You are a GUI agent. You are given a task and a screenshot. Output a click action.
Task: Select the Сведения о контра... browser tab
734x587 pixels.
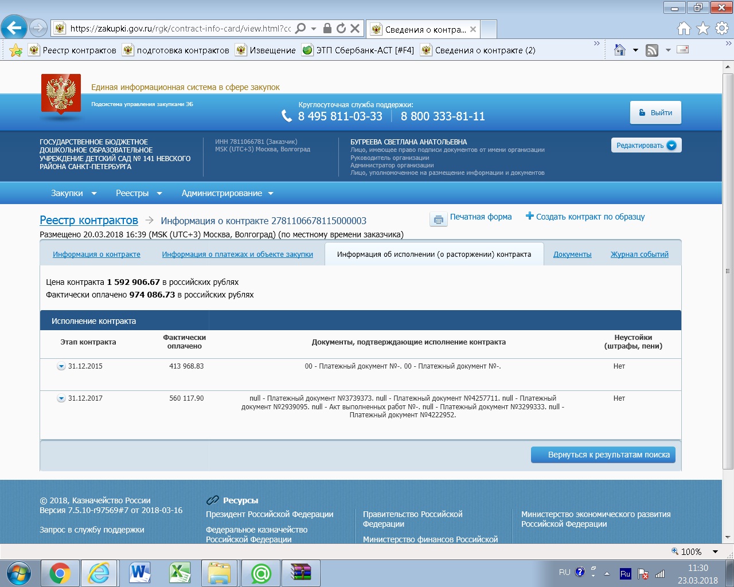tap(424, 29)
